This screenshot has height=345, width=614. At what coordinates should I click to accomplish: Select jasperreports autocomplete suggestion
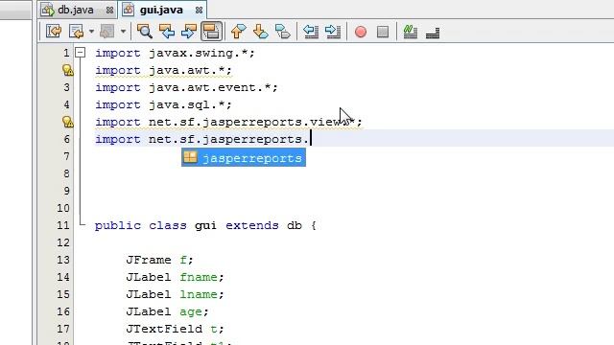244,157
